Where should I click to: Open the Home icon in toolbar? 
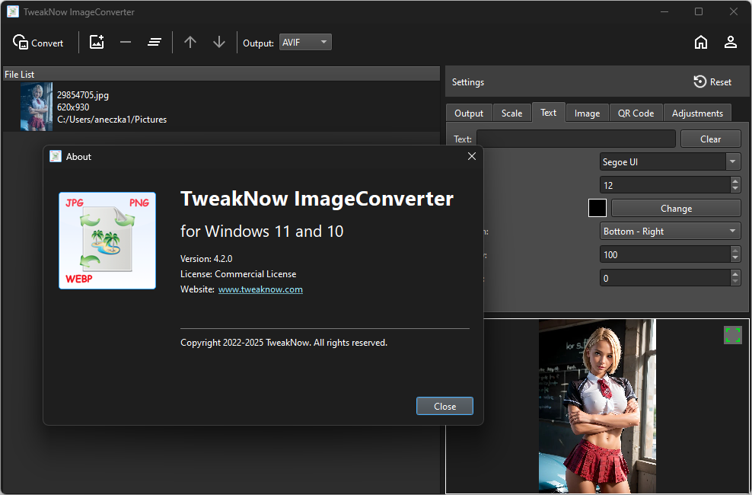(x=701, y=42)
